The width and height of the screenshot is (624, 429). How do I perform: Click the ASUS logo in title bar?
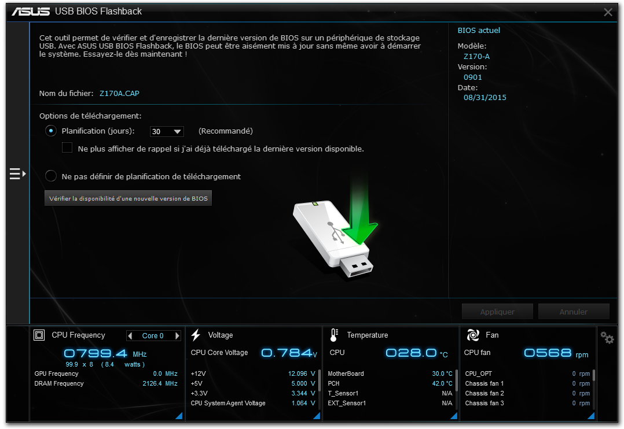(x=30, y=12)
